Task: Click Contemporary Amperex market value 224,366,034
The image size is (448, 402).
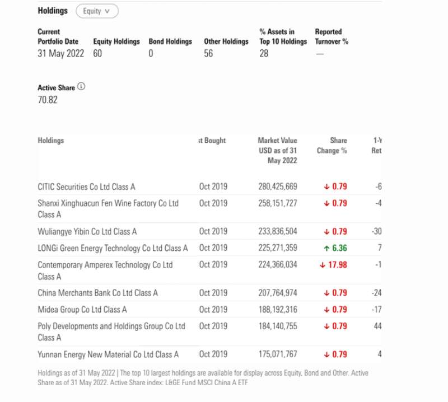Action: click(278, 265)
